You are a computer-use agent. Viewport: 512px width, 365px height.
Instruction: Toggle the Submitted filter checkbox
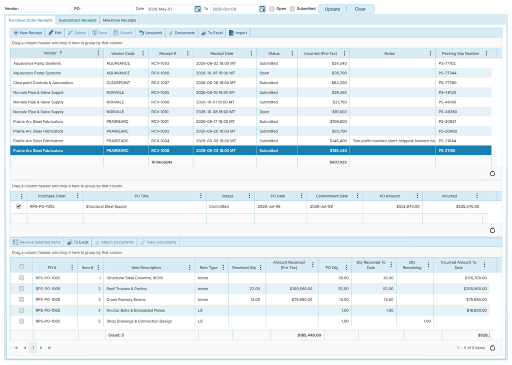point(292,9)
